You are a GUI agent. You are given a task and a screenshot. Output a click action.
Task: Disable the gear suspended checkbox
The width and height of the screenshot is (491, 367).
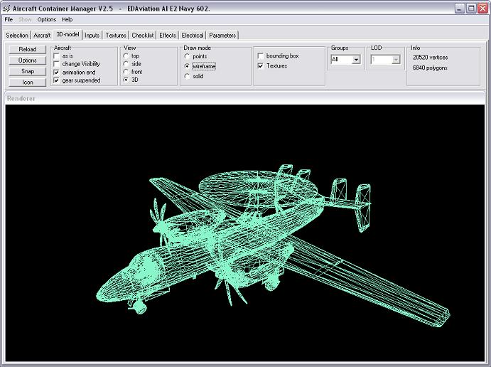(x=57, y=80)
